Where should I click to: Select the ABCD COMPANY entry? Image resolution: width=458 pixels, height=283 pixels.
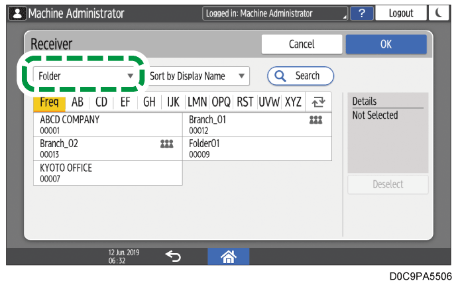pos(107,125)
